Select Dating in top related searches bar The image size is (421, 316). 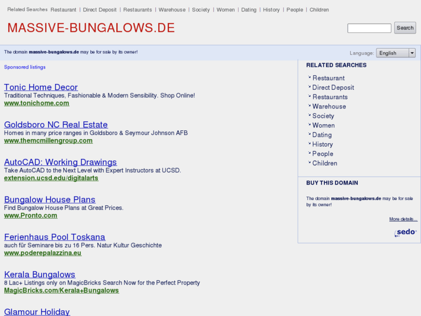[x=248, y=10]
